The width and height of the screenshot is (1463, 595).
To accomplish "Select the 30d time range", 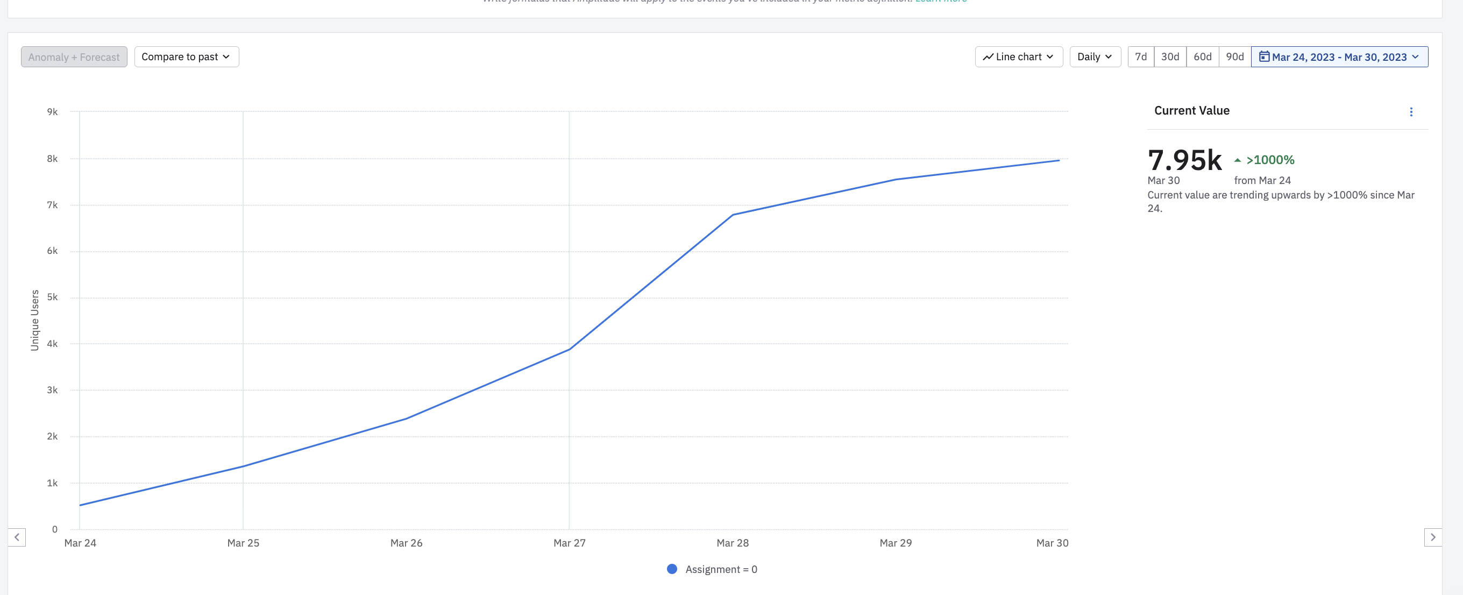I will coord(1170,57).
